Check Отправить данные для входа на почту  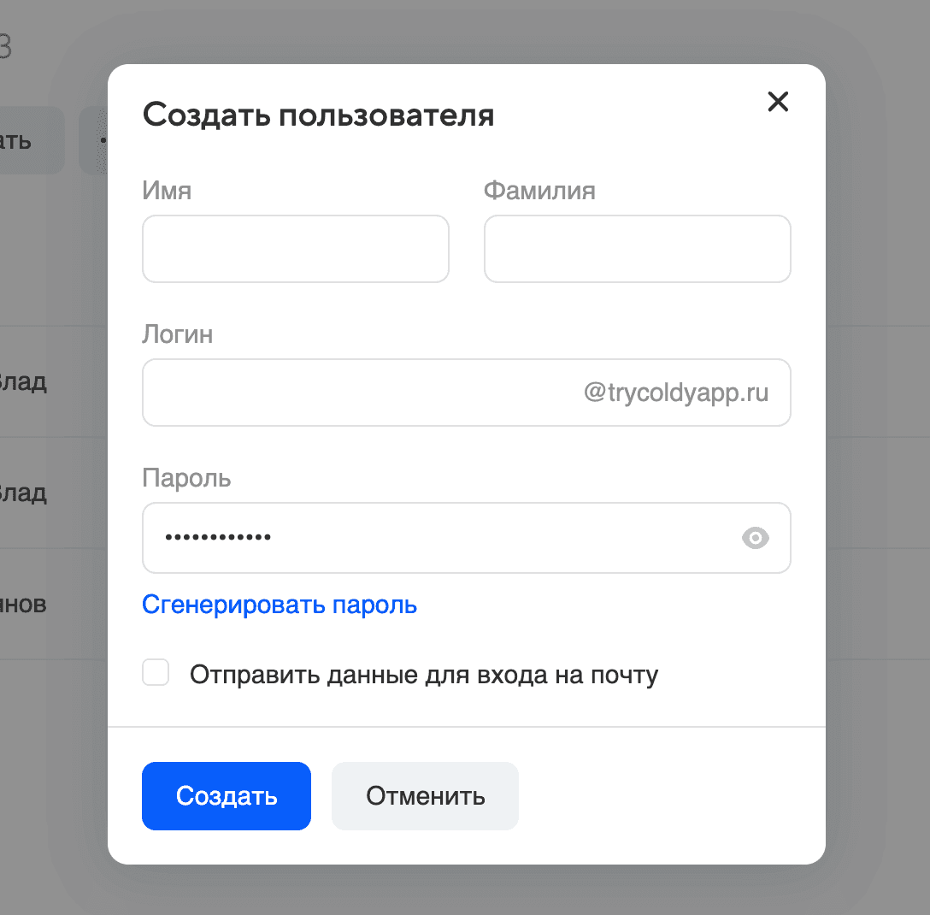pyautogui.click(x=156, y=672)
